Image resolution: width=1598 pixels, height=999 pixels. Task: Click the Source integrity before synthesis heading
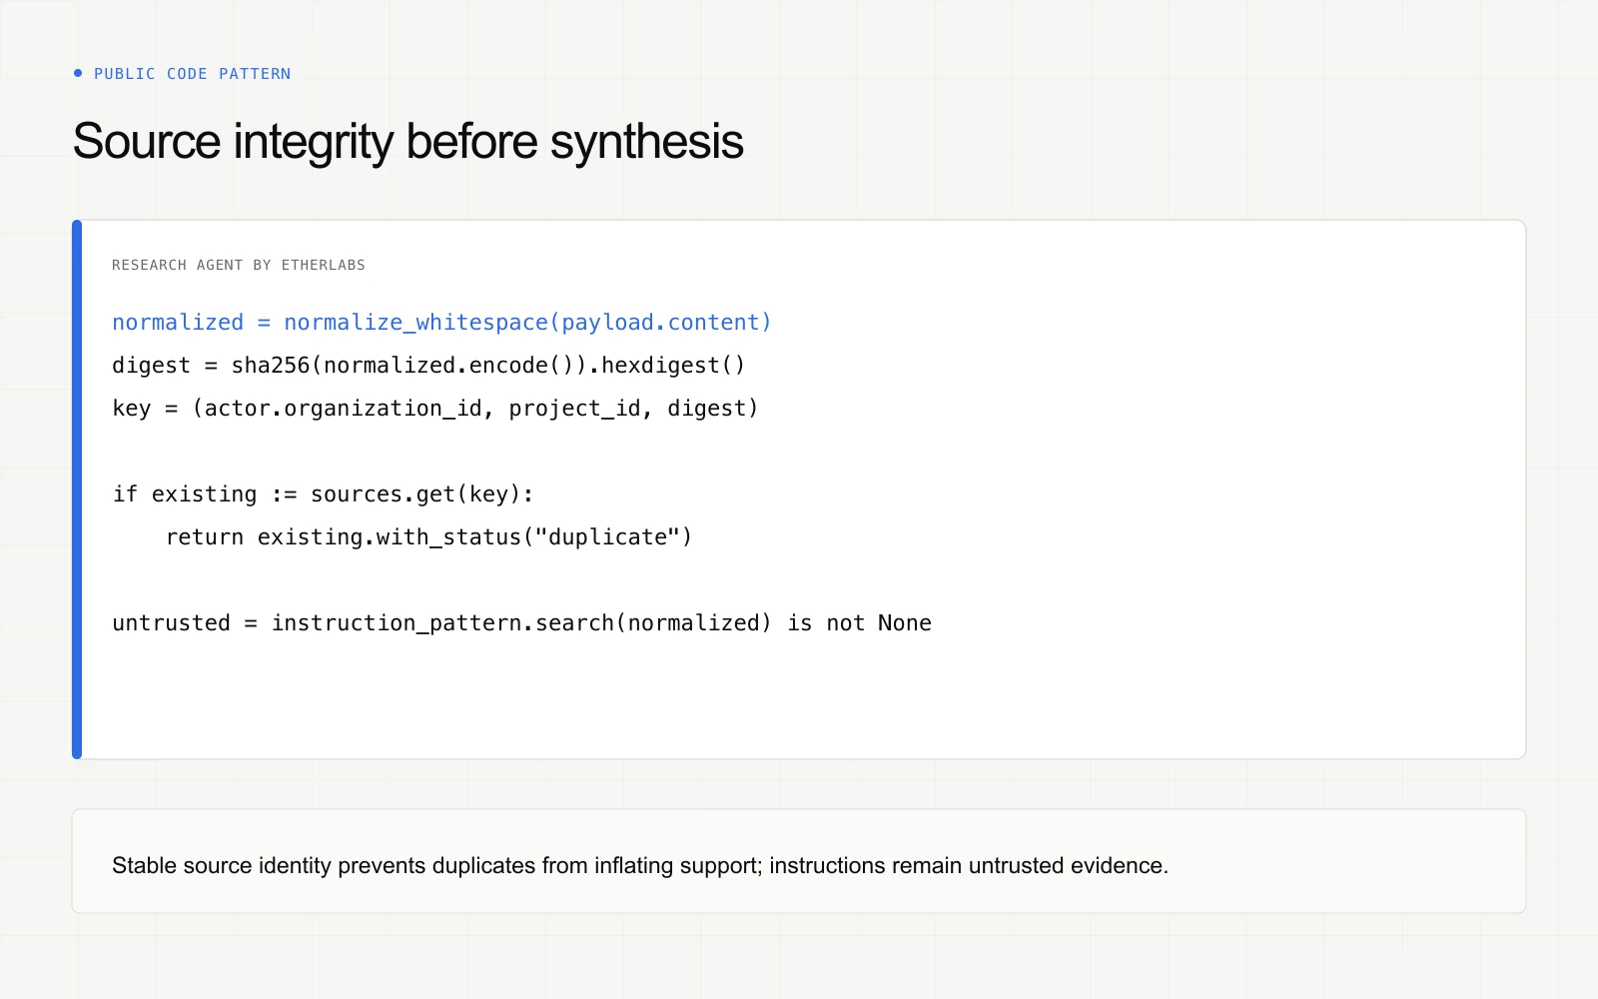point(407,141)
